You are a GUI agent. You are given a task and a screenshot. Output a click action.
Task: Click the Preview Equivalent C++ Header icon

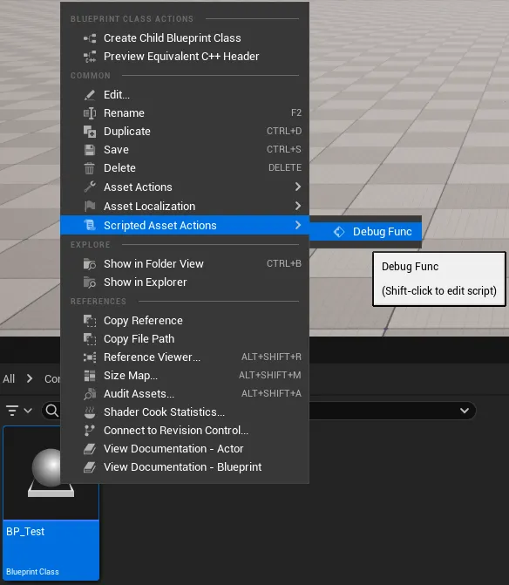click(90, 57)
